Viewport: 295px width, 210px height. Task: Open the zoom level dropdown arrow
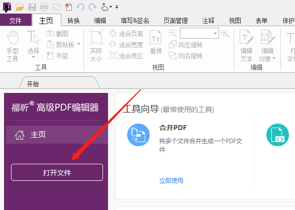215,34
